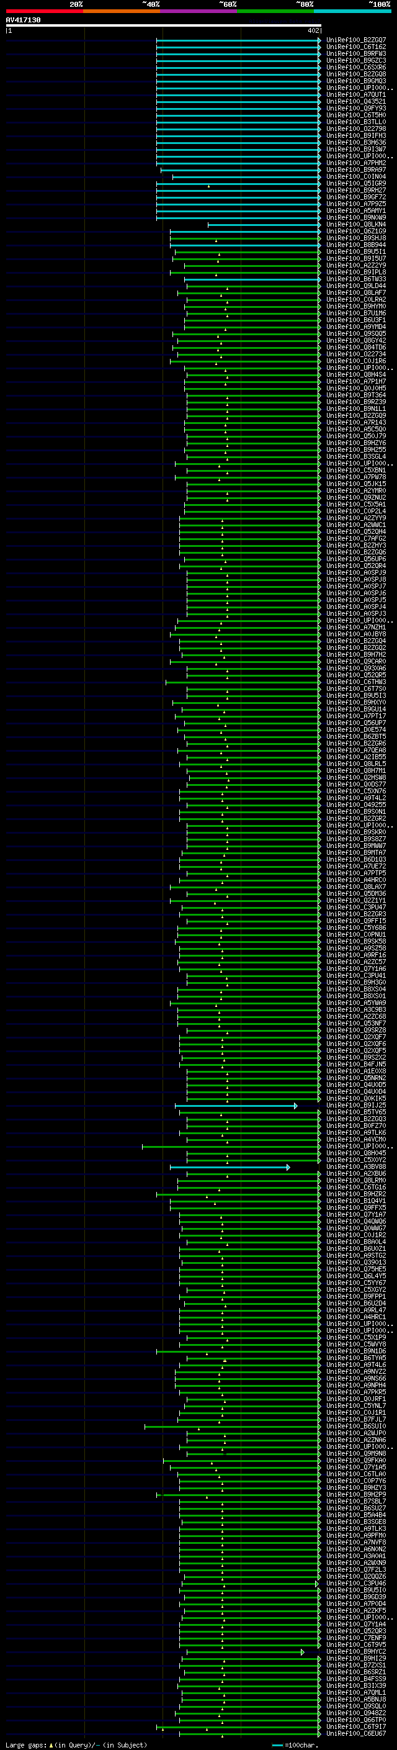Select the UniRef100_B3TLL0 entry

coord(356,122)
